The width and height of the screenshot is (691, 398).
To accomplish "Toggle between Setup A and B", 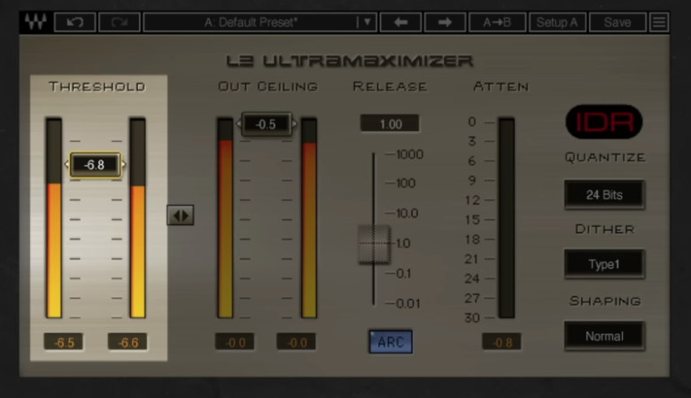I will pos(557,22).
